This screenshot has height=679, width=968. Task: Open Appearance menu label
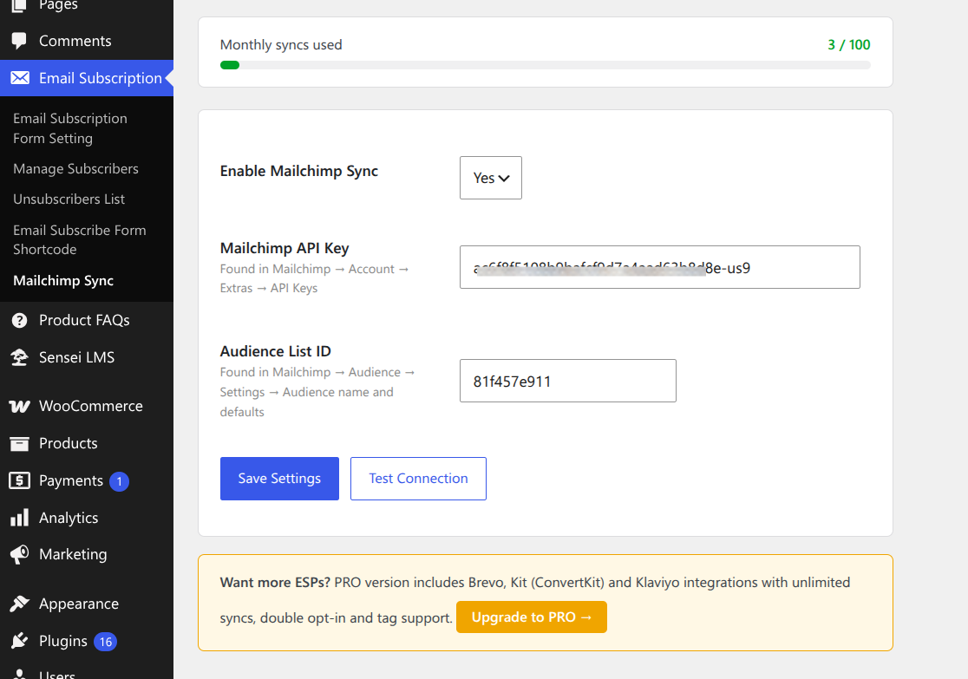point(79,604)
